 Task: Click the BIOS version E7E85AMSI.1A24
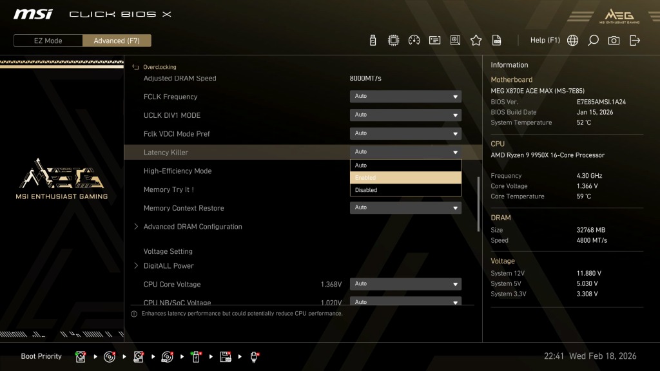pyautogui.click(x=601, y=102)
